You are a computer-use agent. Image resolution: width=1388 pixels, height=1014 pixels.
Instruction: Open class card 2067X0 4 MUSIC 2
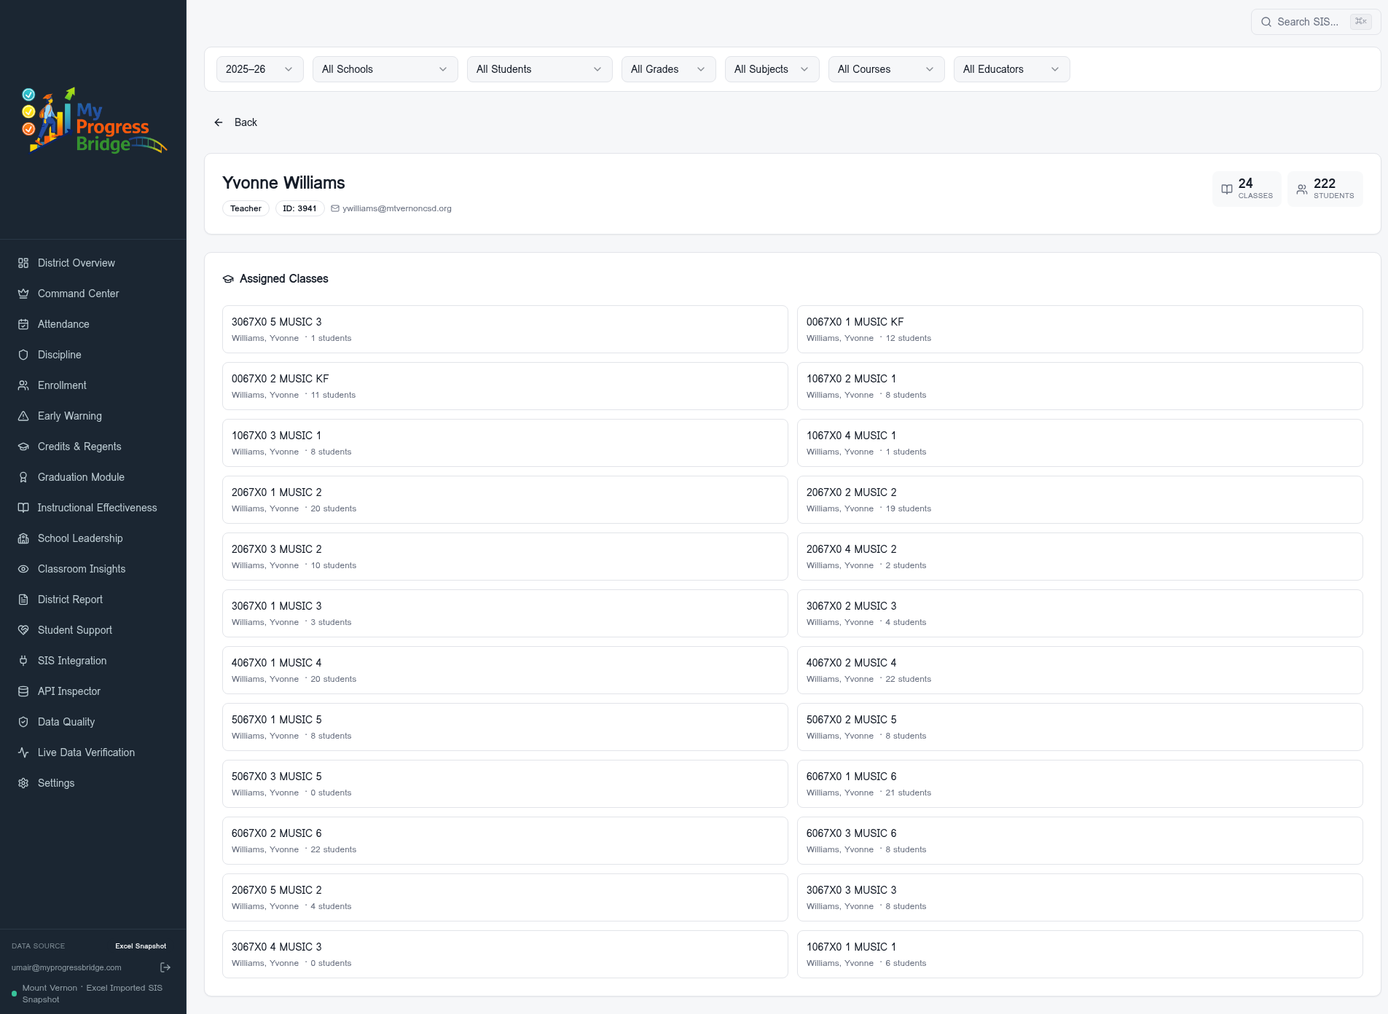1080,557
